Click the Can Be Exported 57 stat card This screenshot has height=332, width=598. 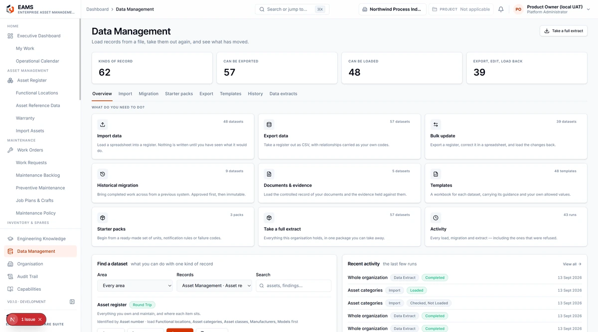[277, 68]
